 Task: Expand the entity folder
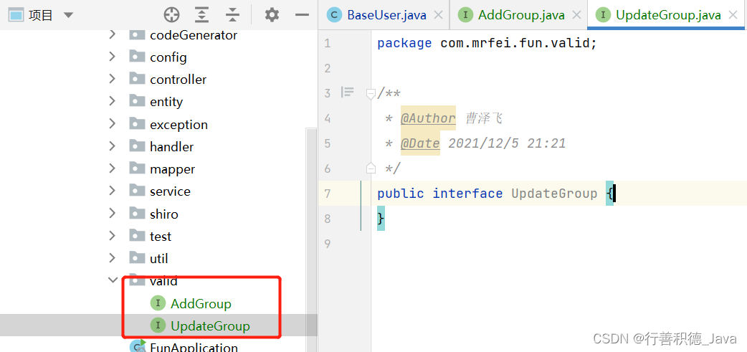(x=113, y=102)
